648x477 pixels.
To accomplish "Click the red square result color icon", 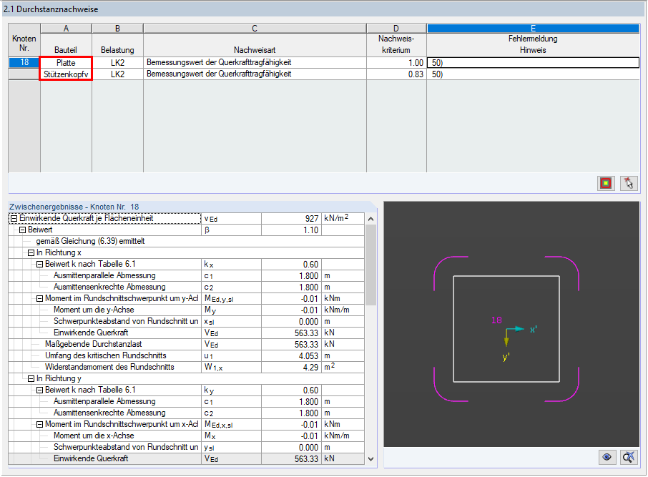I will [x=606, y=183].
